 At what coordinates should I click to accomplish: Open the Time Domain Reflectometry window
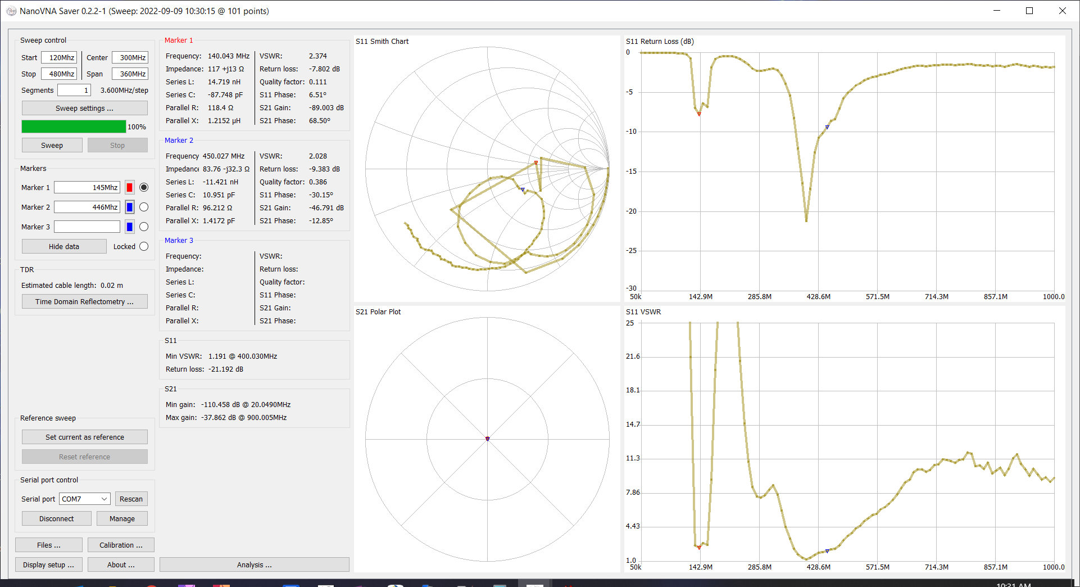point(84,302)
